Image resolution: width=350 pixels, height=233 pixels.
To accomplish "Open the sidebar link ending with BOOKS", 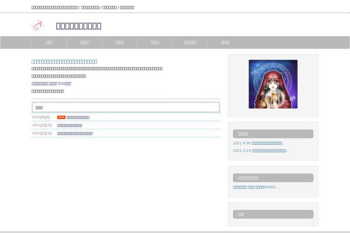I will coord(256,187).
